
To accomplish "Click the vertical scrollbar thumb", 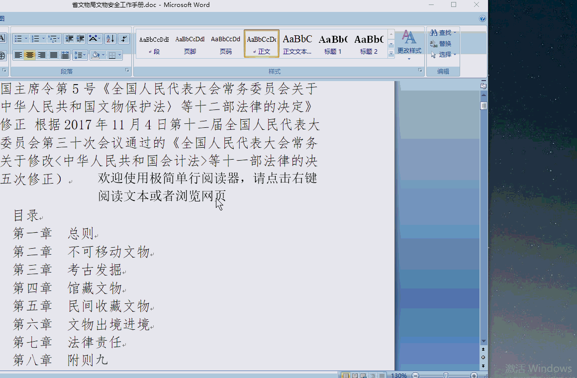I will pyautogui.click(x=483, y=106).
